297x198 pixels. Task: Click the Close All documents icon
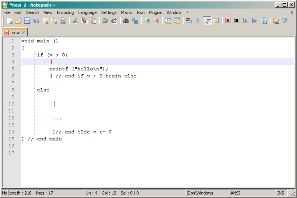[x=54, y=21]
